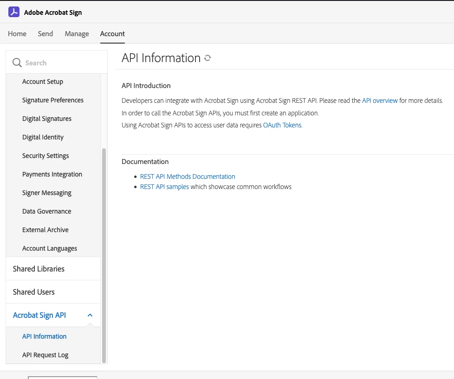Expand the Shared Libraries section
The width and height of the screenshot is (454, 379).
tap(39, 269)
